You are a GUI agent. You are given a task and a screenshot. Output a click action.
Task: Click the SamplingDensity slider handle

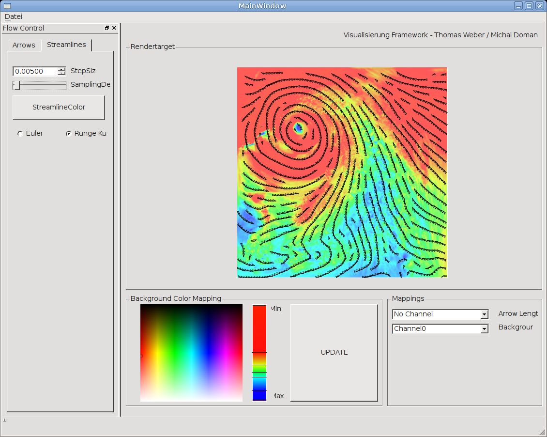pos(17,85)
